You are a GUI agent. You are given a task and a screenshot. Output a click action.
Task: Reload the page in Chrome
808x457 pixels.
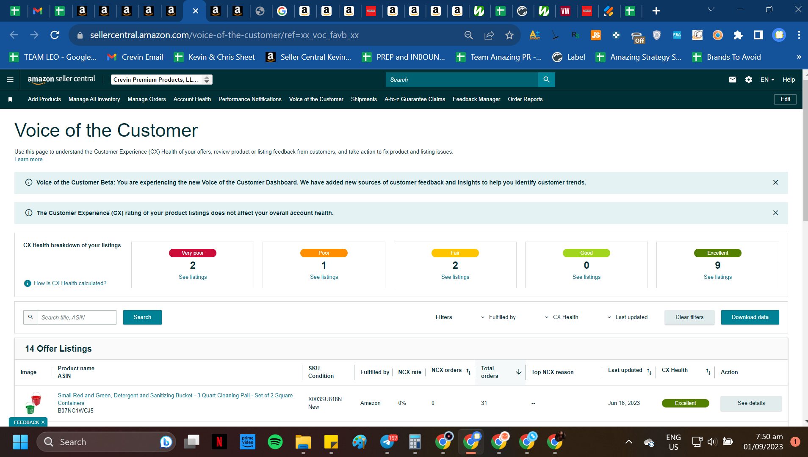(55, 35)
